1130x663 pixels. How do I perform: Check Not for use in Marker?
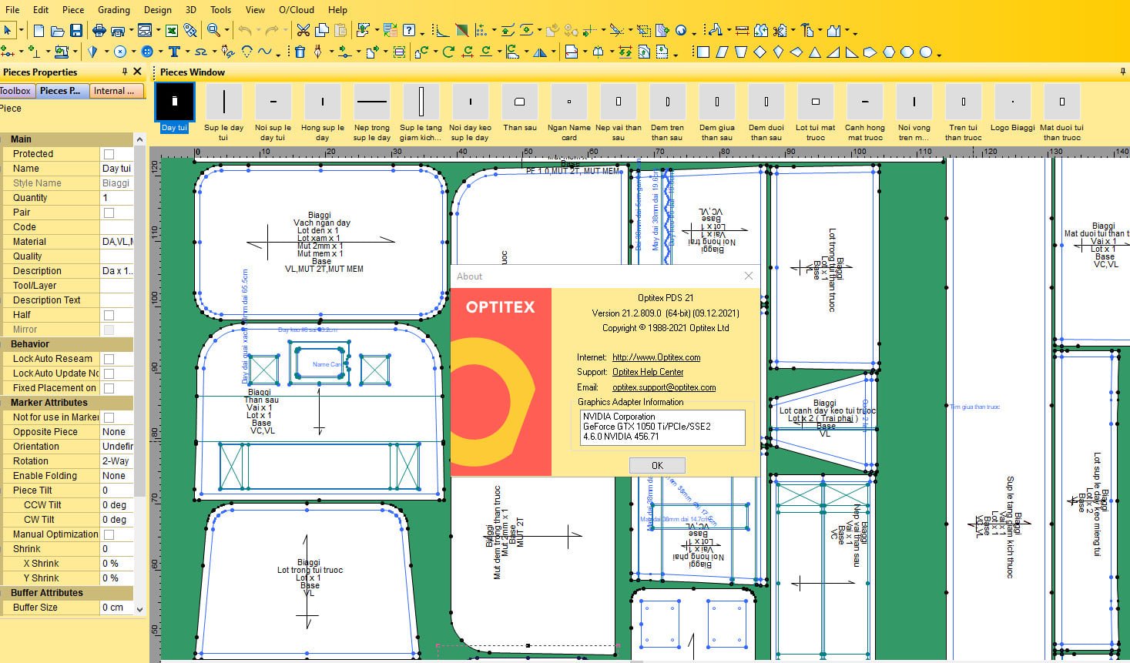109,417
